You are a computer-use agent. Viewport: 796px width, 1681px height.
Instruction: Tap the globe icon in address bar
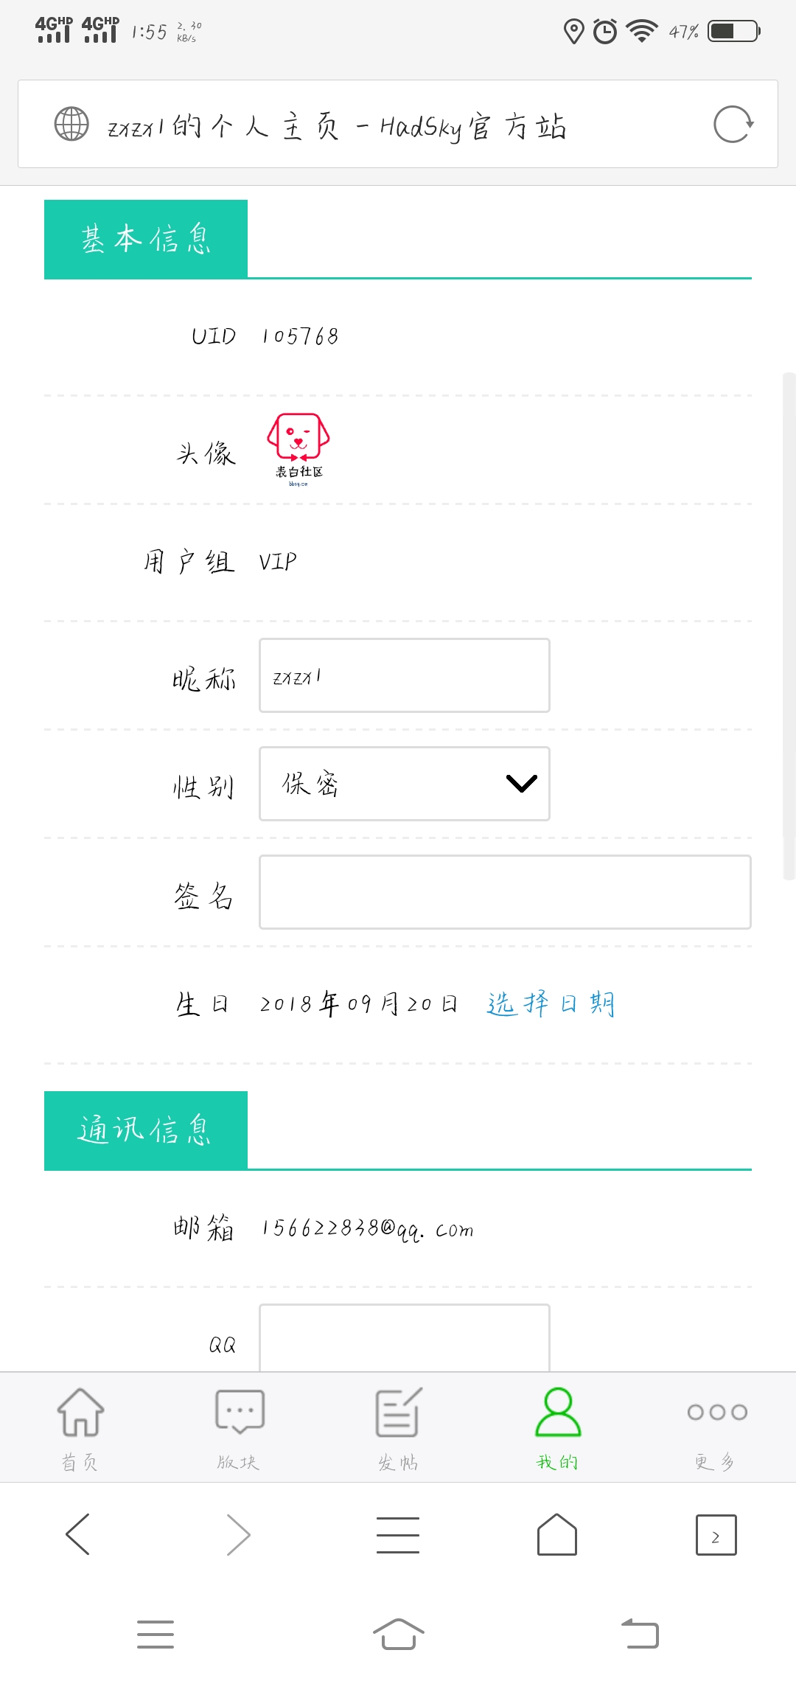coord(71,124)
